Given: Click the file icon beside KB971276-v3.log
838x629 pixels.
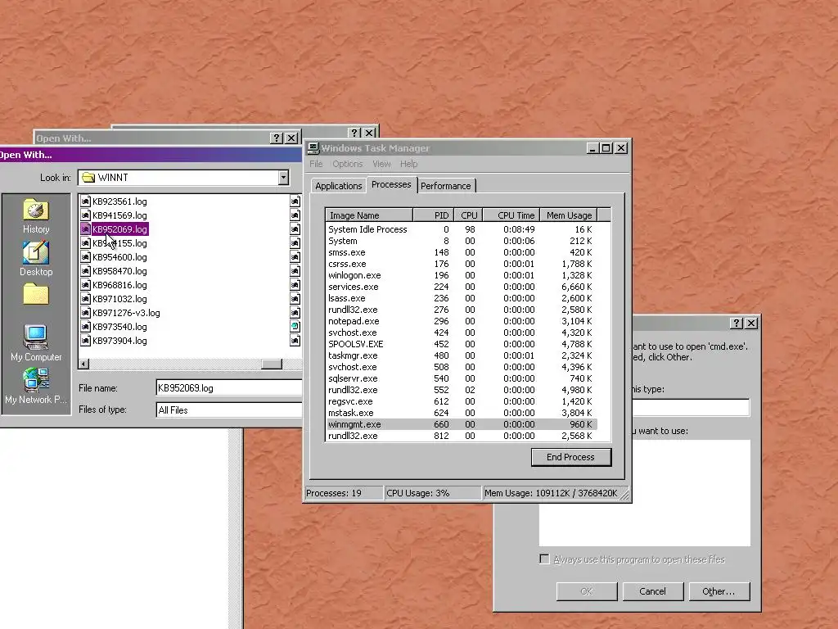Looking at the screenshot, I should point(85,313).
